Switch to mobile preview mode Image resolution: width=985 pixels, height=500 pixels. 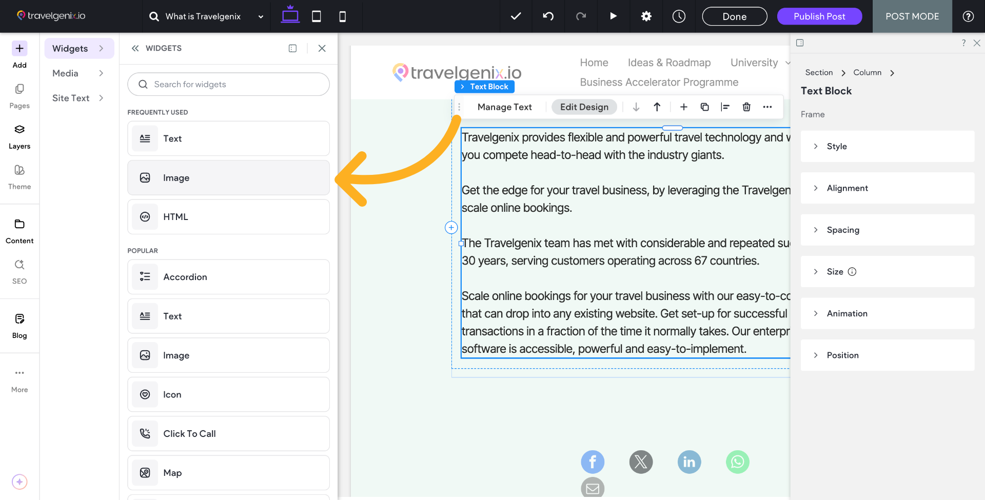click(x=342, y=16)
